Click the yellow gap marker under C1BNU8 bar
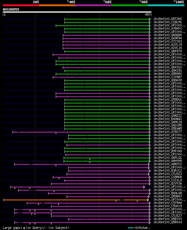Image resolution: width=187 pixels, height=230 pixels. point(59,178)
